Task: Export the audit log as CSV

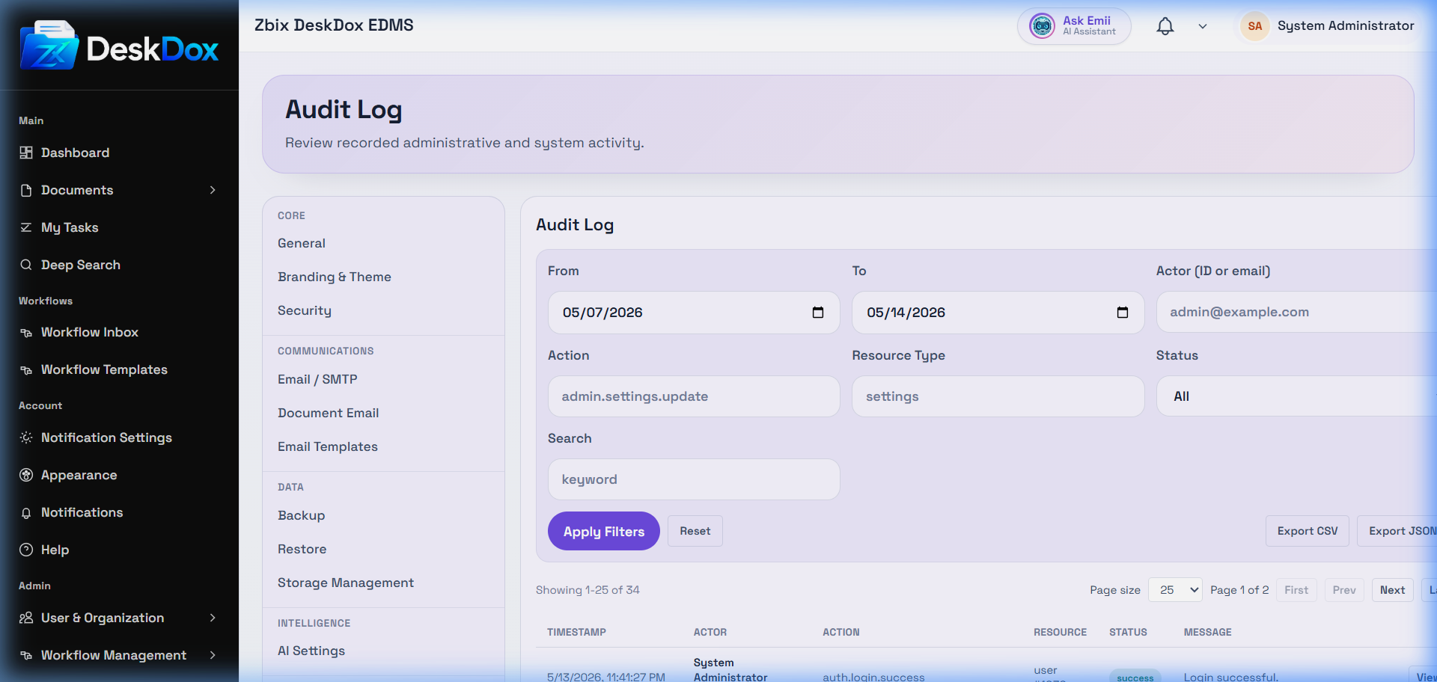Action: tap(1308, 531)
